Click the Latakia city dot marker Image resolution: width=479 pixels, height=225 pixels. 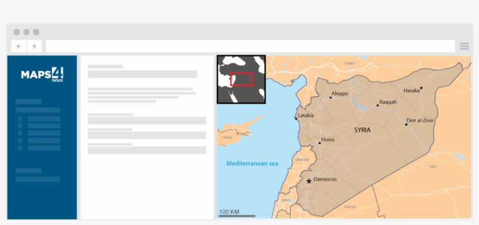[296, 118]
